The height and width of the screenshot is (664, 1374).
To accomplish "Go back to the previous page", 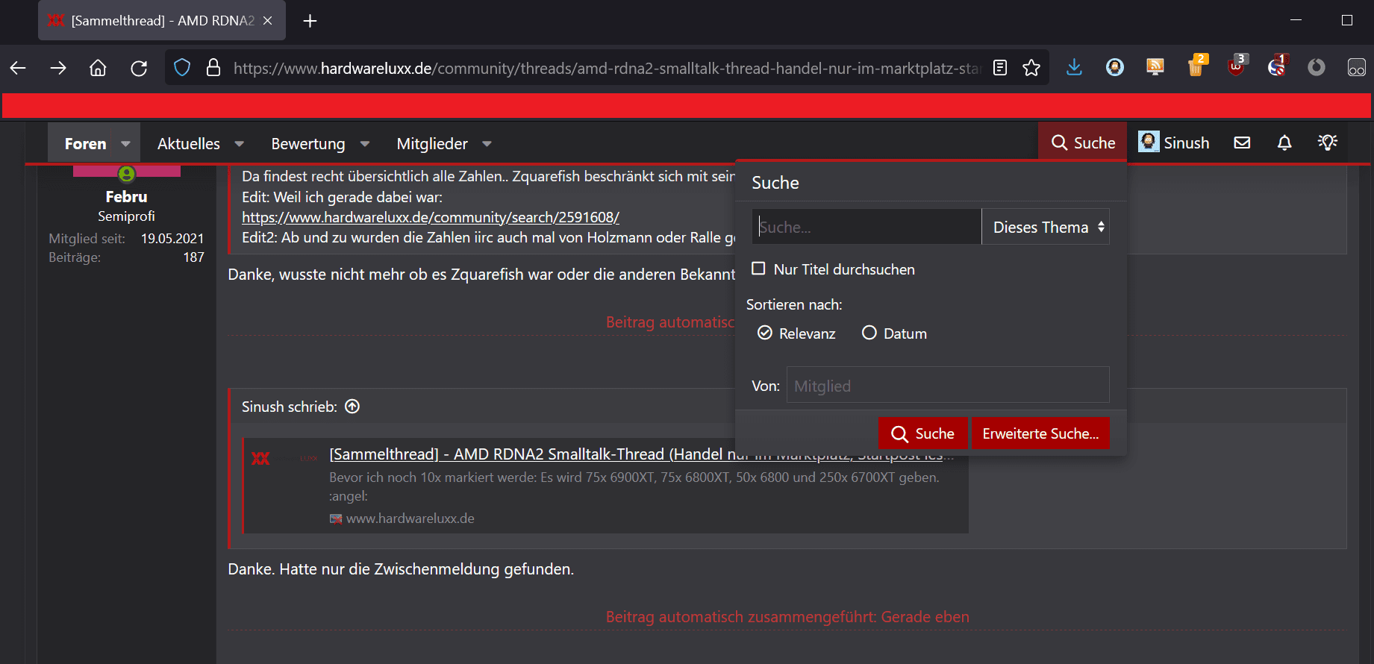I will [18, 69].
